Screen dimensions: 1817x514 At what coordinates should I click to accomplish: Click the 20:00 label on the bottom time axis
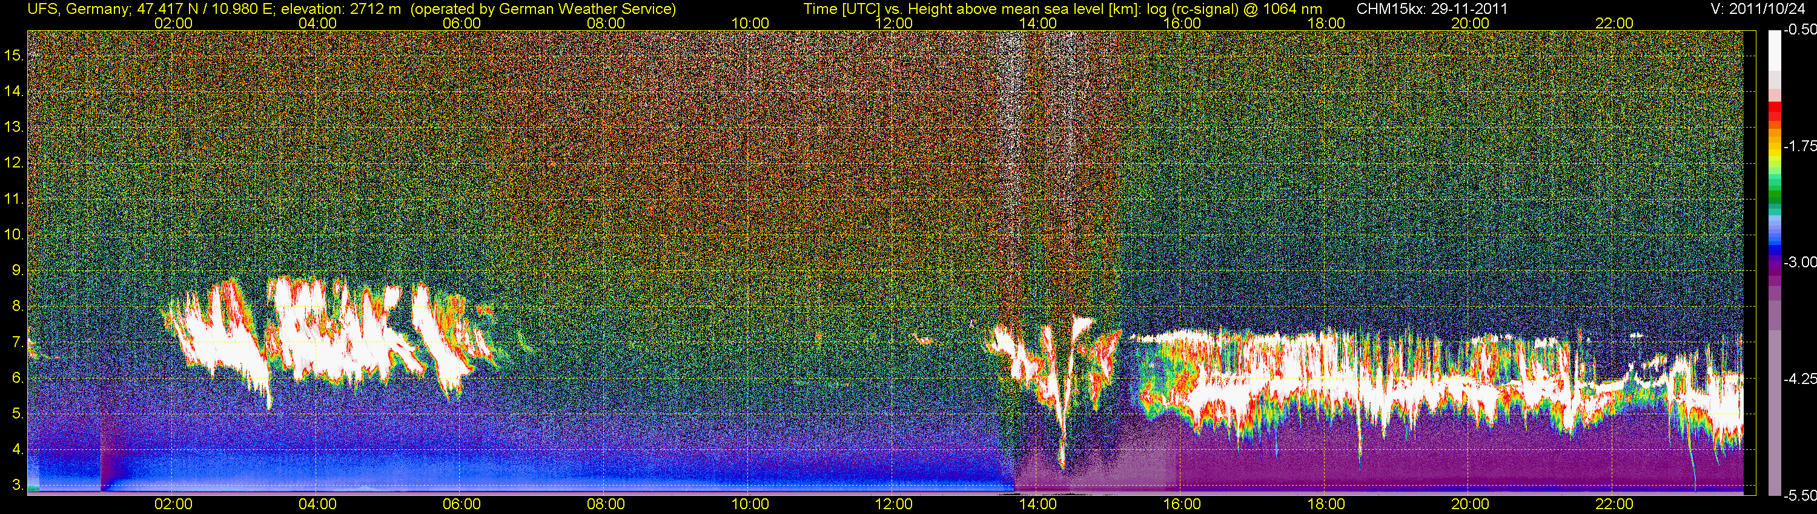[x=1470, y=504]
